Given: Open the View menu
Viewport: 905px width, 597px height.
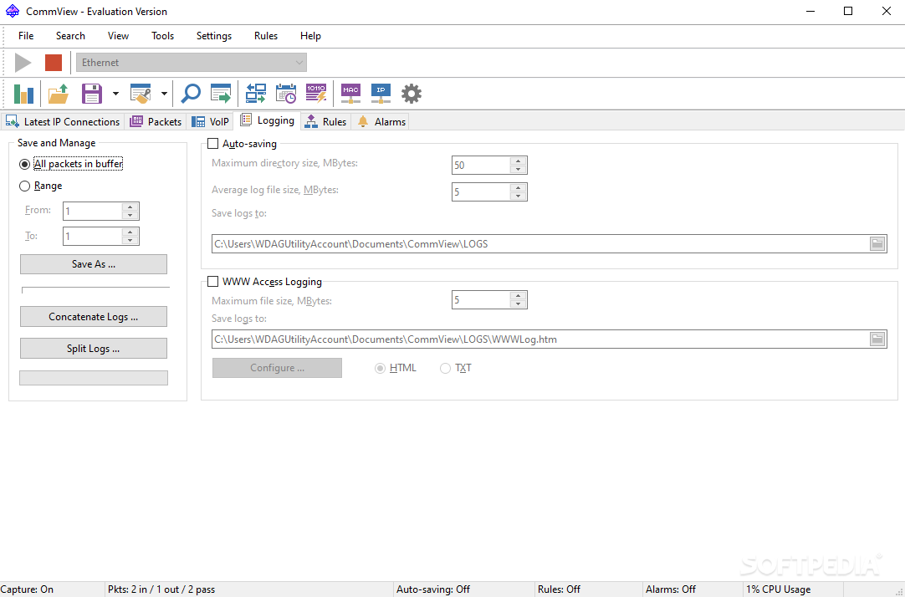Looking at the screenshot, I should (x=118, y=36).
